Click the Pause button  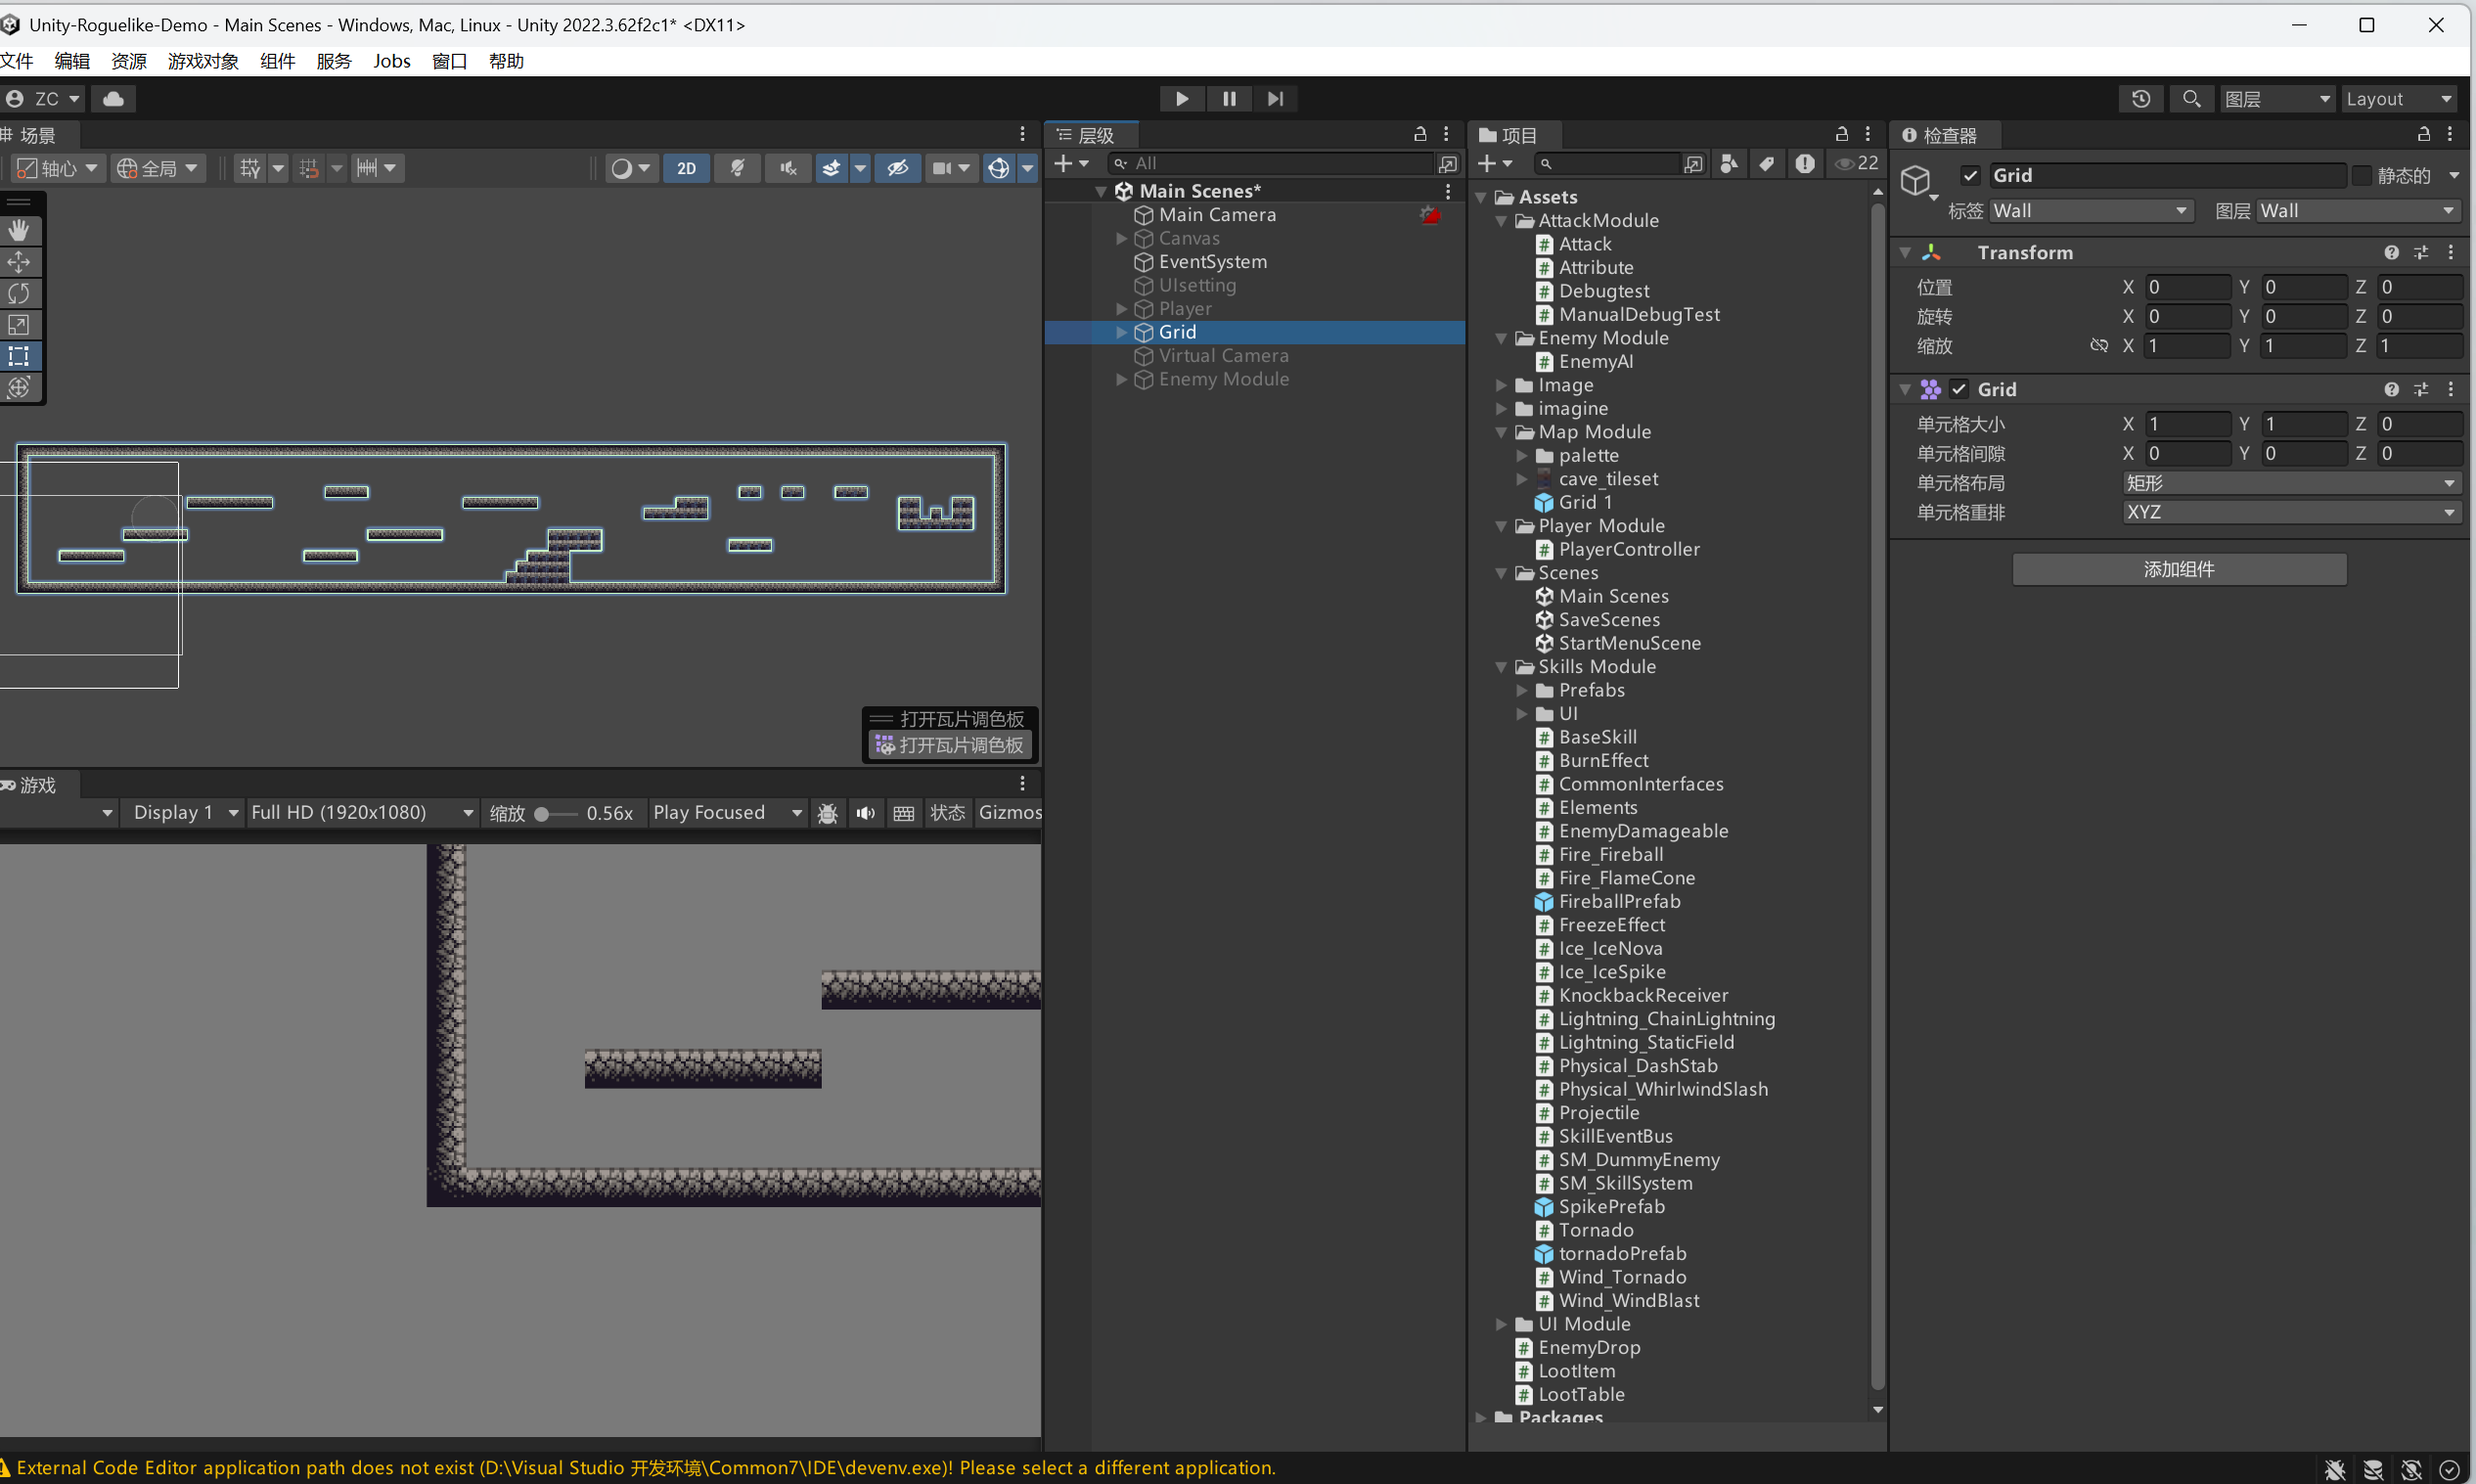point(1229,98)
